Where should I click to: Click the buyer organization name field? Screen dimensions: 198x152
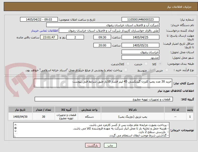(x=103, y=25)
